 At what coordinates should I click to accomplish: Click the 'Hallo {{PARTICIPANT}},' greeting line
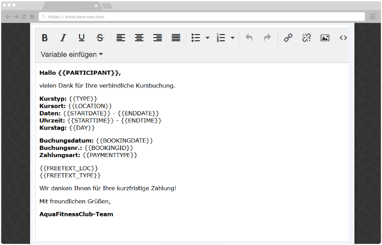[x=80, y=73]
